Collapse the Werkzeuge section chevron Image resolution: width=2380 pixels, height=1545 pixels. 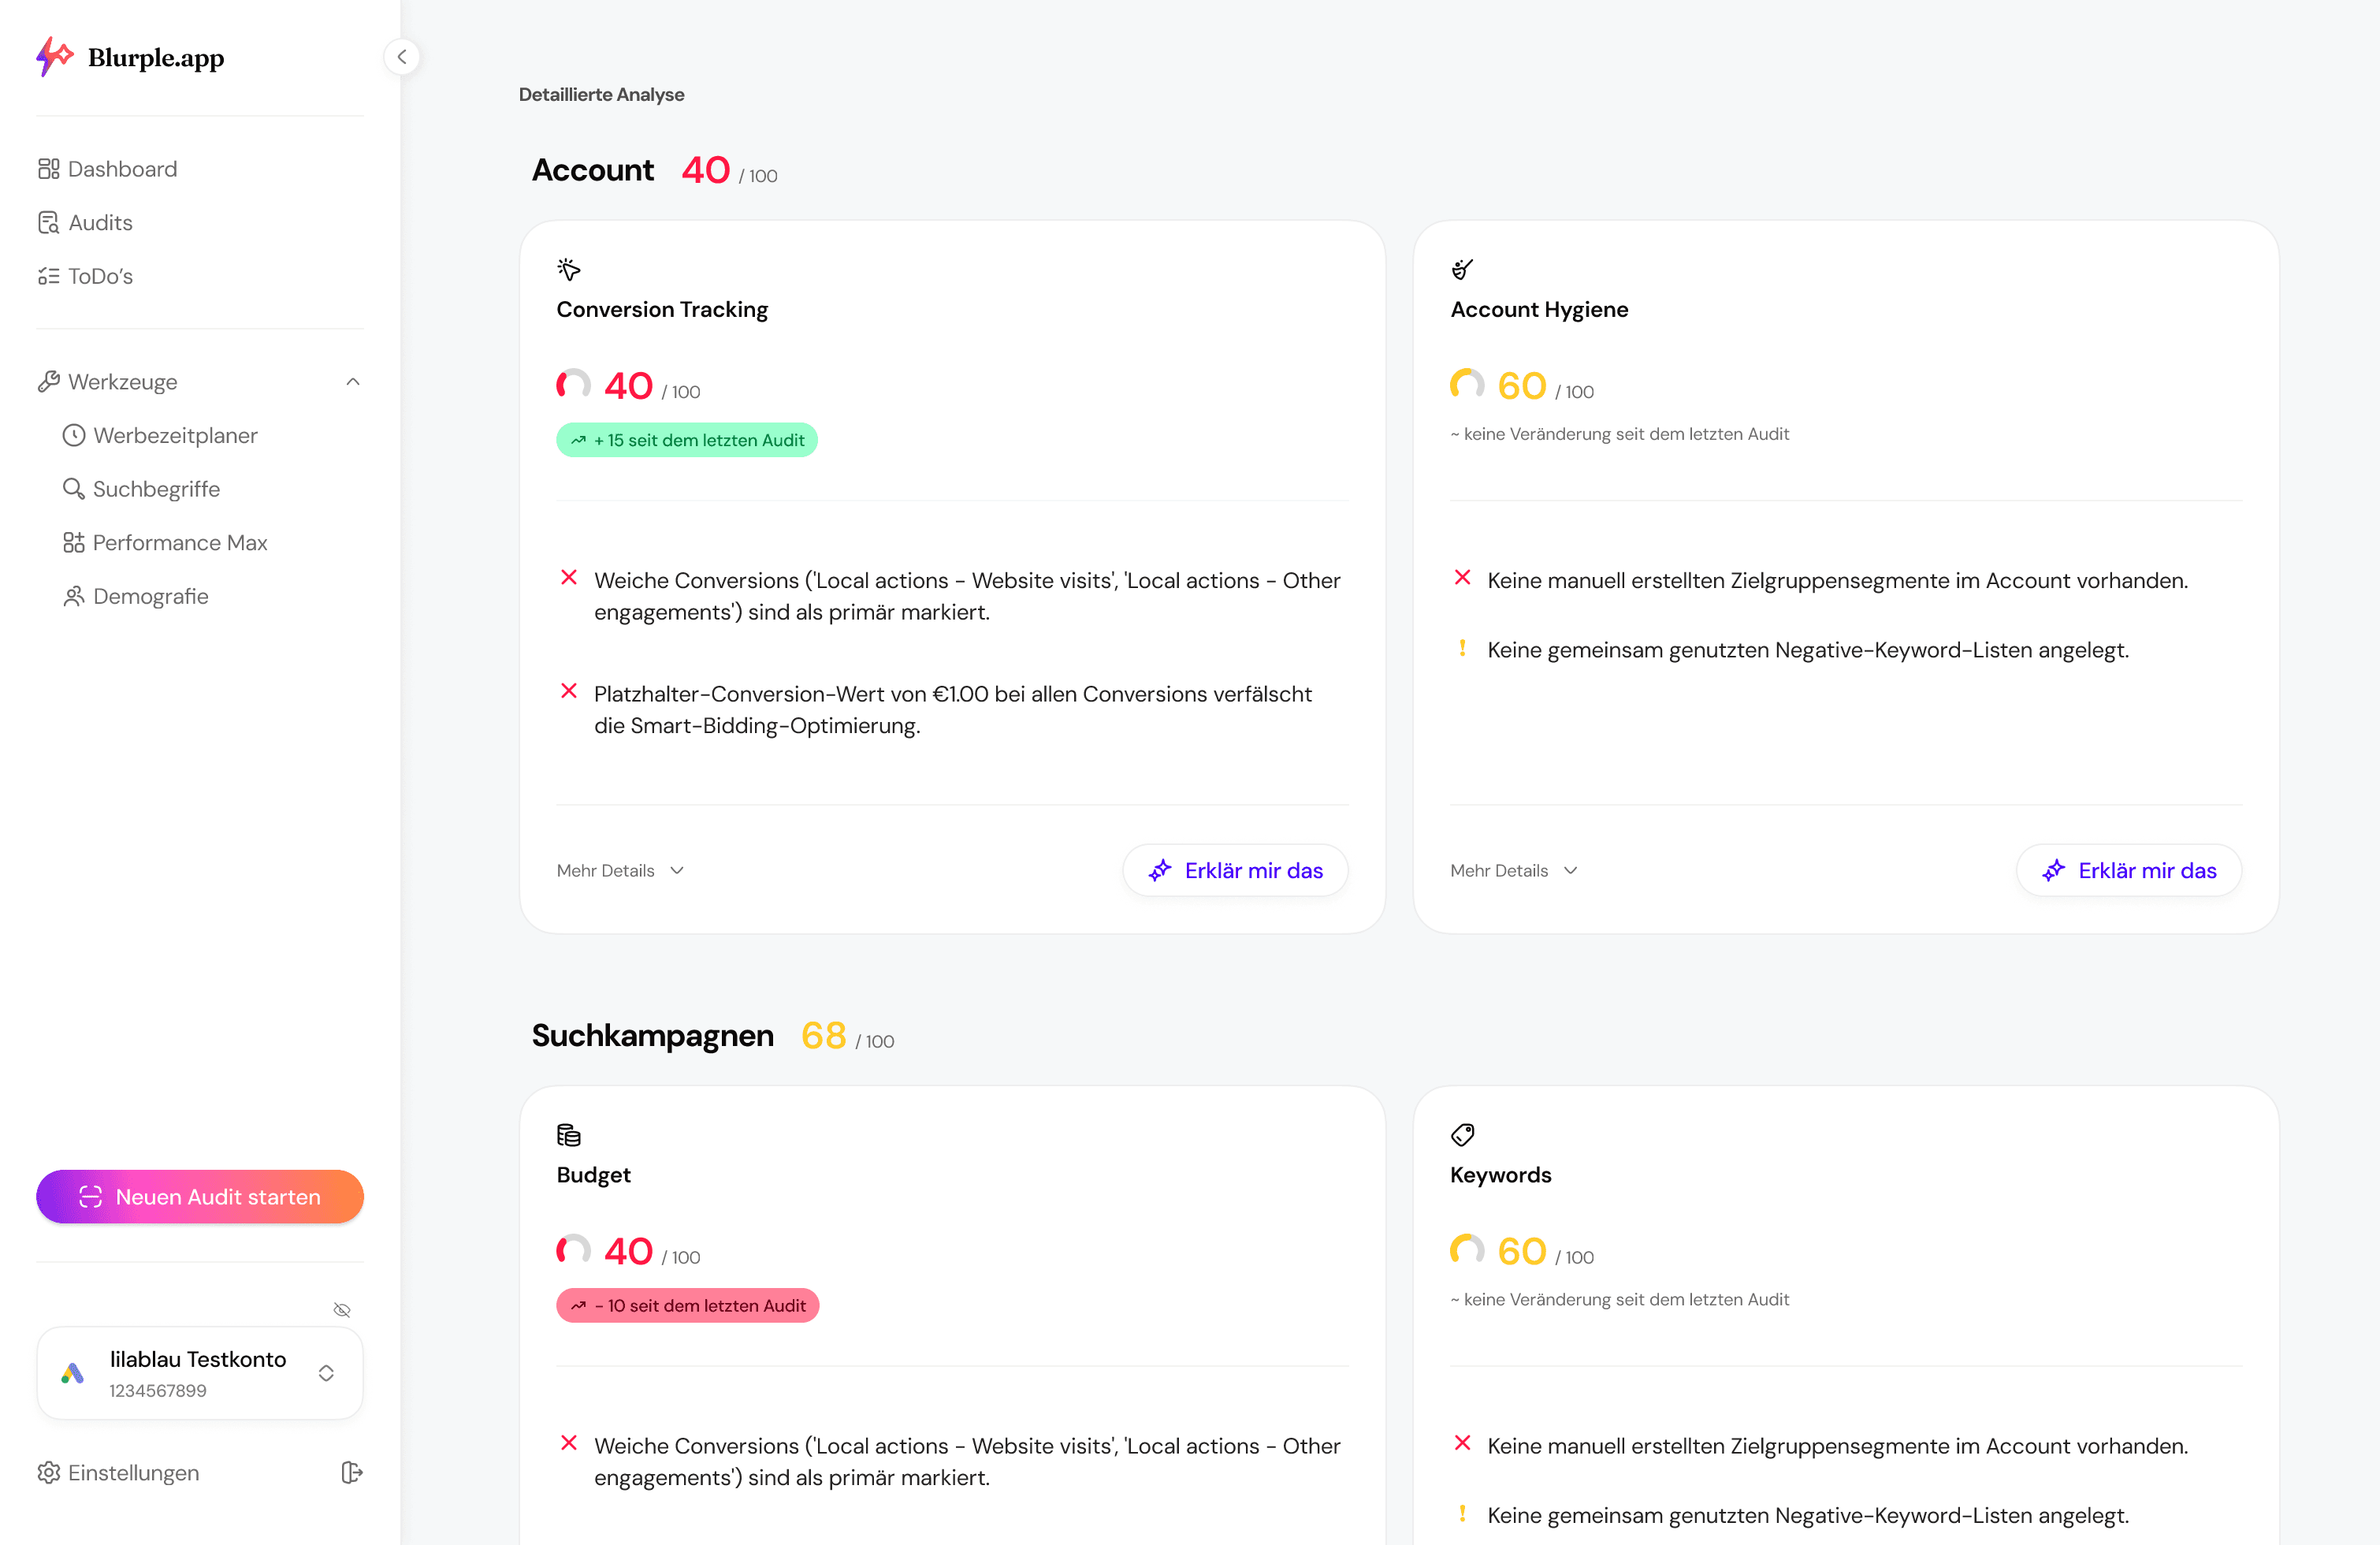tap(353, 382)
